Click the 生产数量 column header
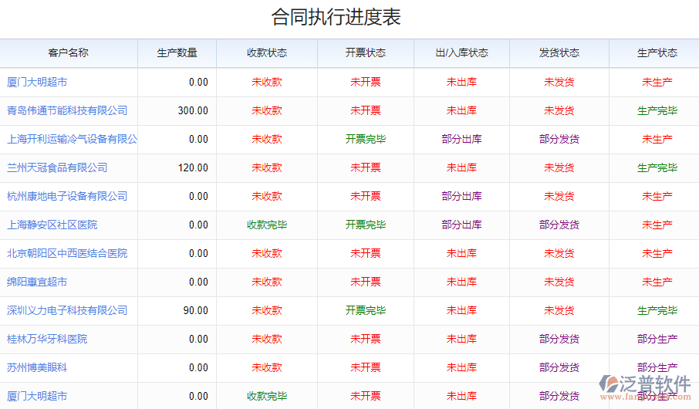The height and width of the screenshot is (409, 699). click(x=177, y=52)
